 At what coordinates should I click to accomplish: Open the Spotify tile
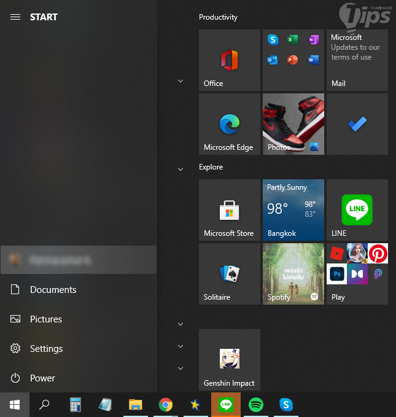293,274
